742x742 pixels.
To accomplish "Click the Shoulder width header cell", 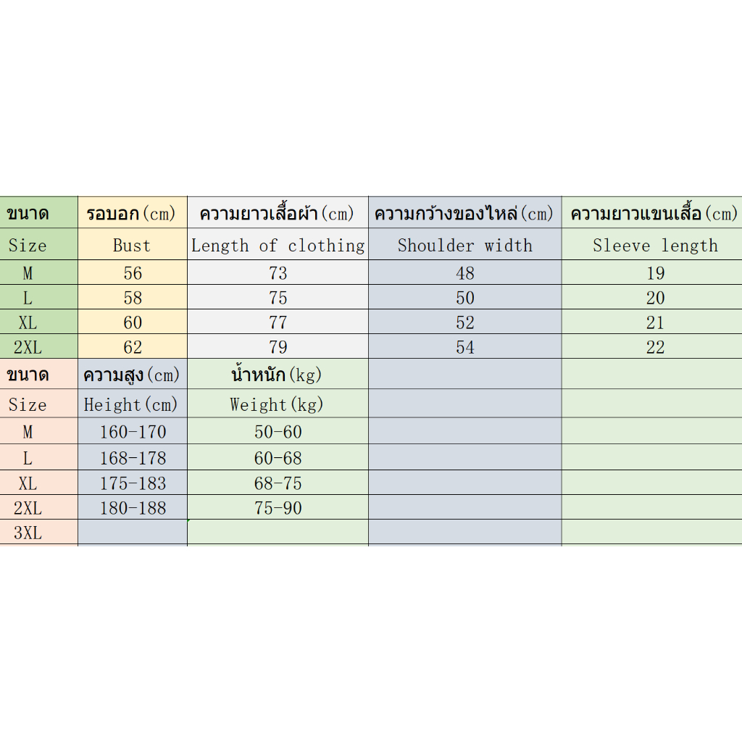I will click(465, 245).
